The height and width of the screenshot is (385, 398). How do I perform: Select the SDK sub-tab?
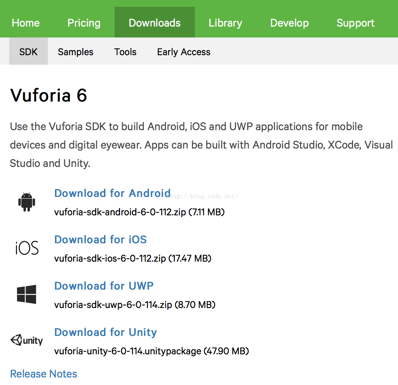tap(29, 52)
